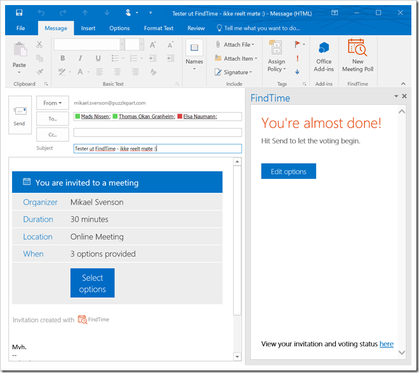
Task: Click New Meeting Poll FindTime button
Action: (358, 56)
